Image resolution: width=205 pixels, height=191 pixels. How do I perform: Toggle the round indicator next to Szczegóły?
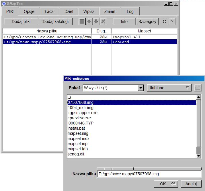coord(165,22)
